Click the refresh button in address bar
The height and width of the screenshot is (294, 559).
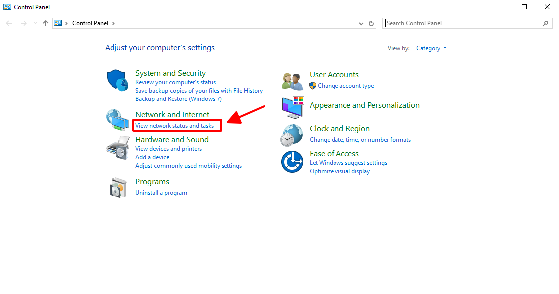click(x=371, y=23)
